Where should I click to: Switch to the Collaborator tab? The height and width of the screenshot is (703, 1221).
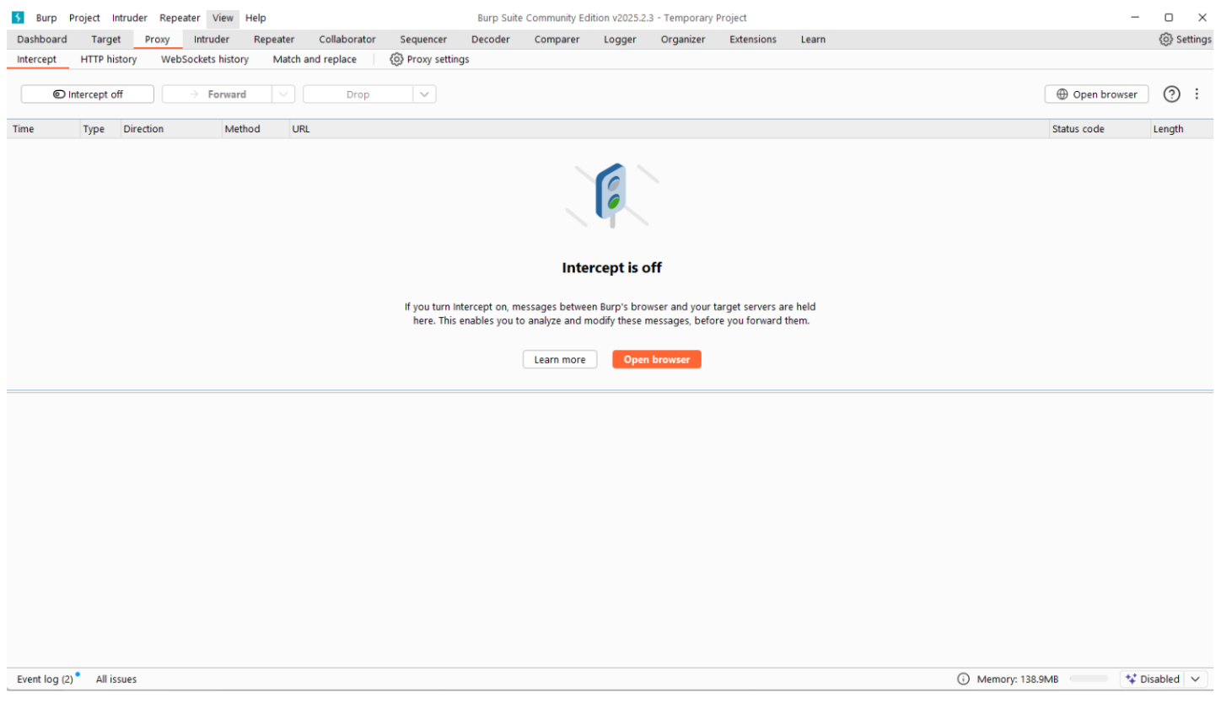(x=347, y=39)
